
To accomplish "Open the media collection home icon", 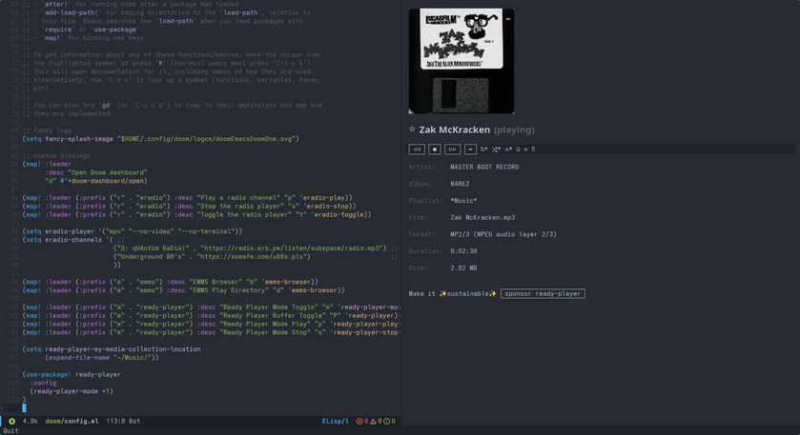I will (518, 149).
